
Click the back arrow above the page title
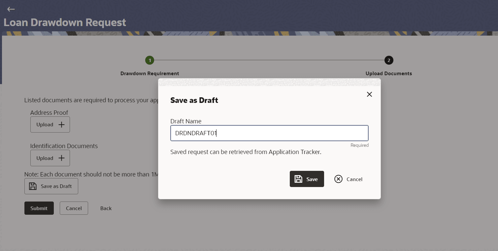click(x=11, y=9)
